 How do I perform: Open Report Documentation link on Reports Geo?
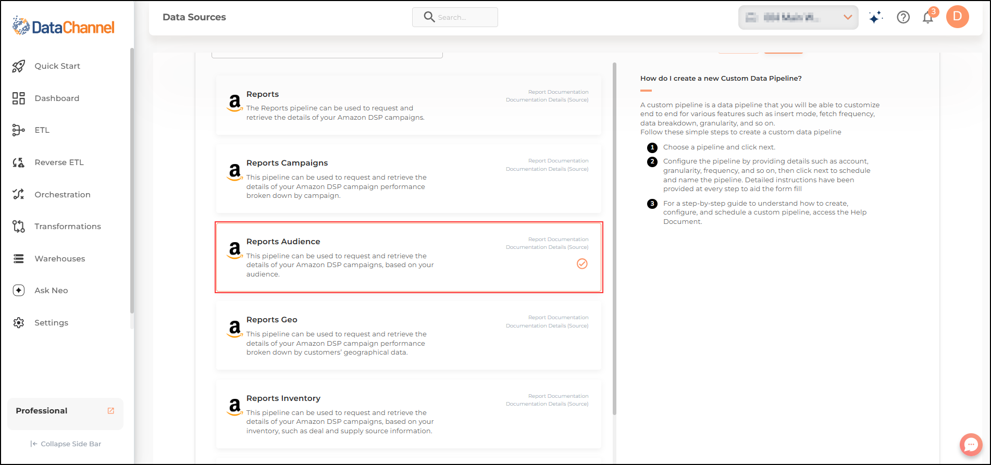pyautogui.click(x=558, y=318)
